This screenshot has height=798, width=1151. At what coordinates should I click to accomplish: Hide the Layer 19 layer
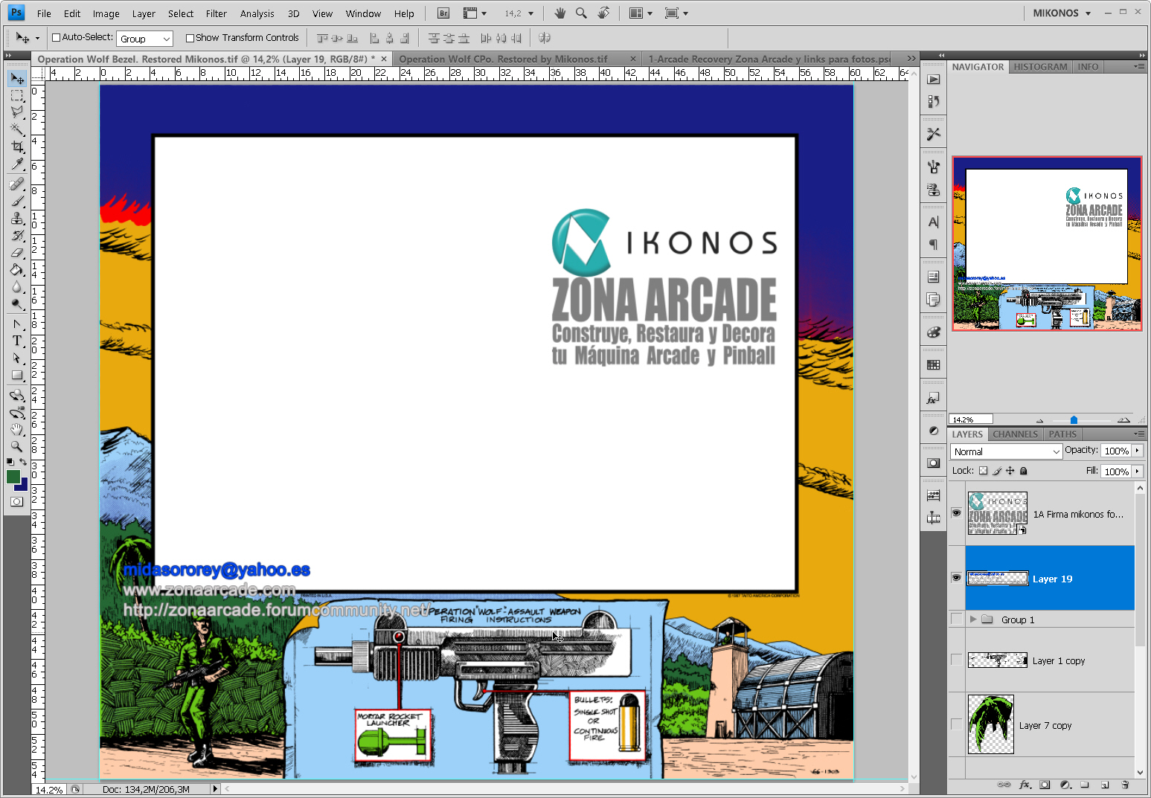click(x=956, y=578)
